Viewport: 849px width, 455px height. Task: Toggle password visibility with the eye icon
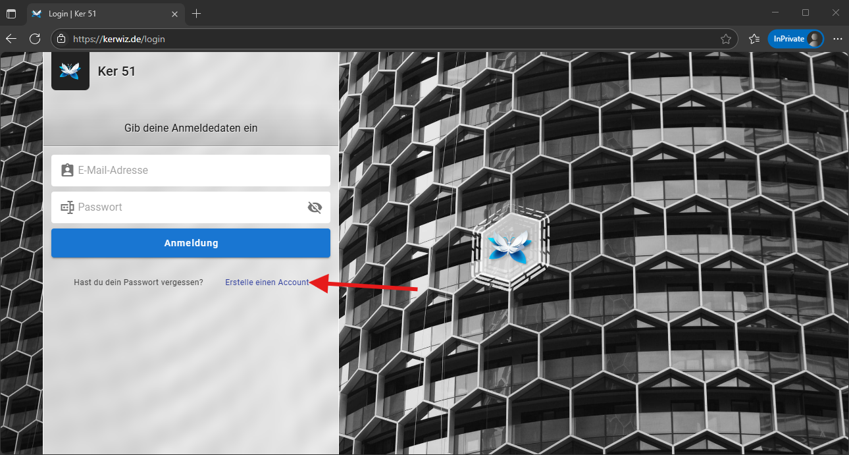click(x=315, y=207)
